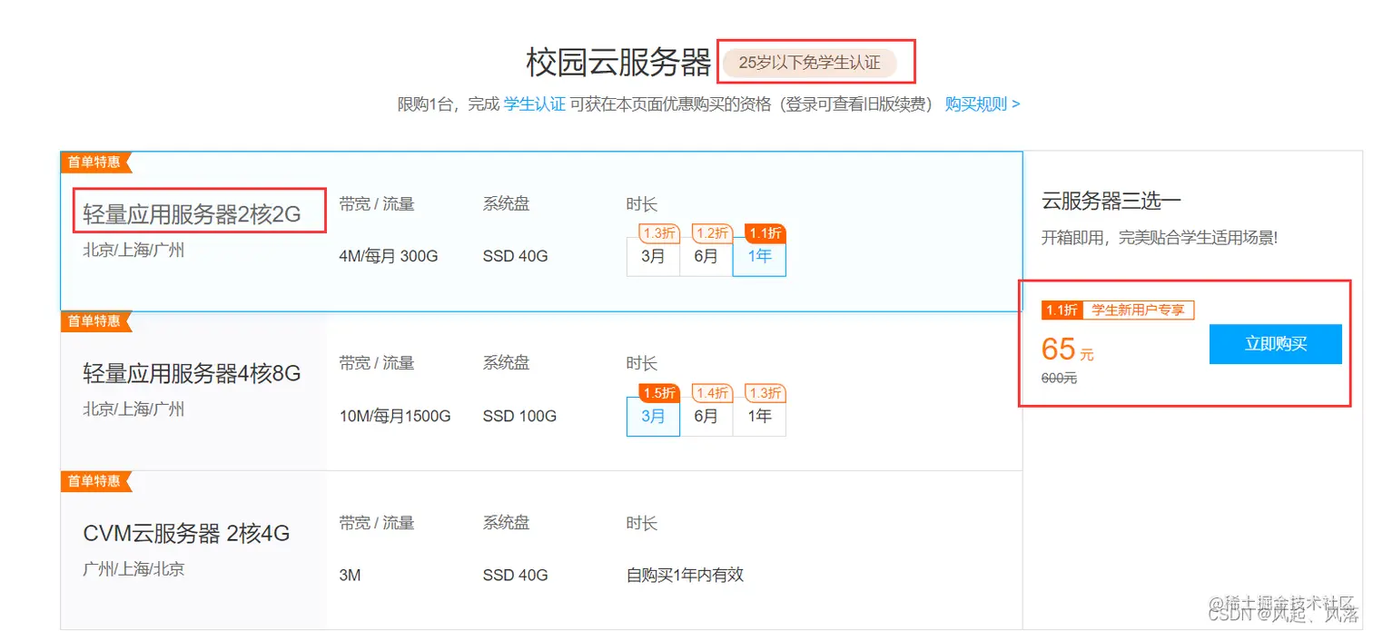This screenshot has height=631, width=1373.
Task: Click 广州/上海/北京 under the CVM plan
Action: click(x=133, y=569)
